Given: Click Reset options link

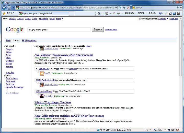Looking at the screenshot, I should click(x=12, y=93).
